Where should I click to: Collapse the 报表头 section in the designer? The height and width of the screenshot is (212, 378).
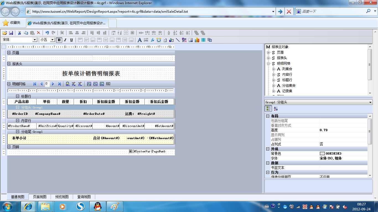click(x=9, y=64)
